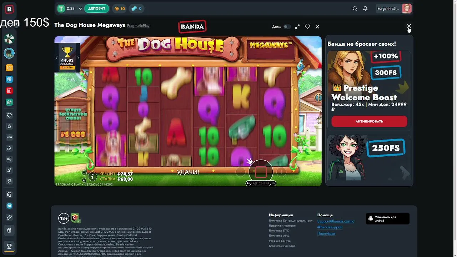Open Политика AML link
Screen dimensions: 457x257
coord(279,236)
